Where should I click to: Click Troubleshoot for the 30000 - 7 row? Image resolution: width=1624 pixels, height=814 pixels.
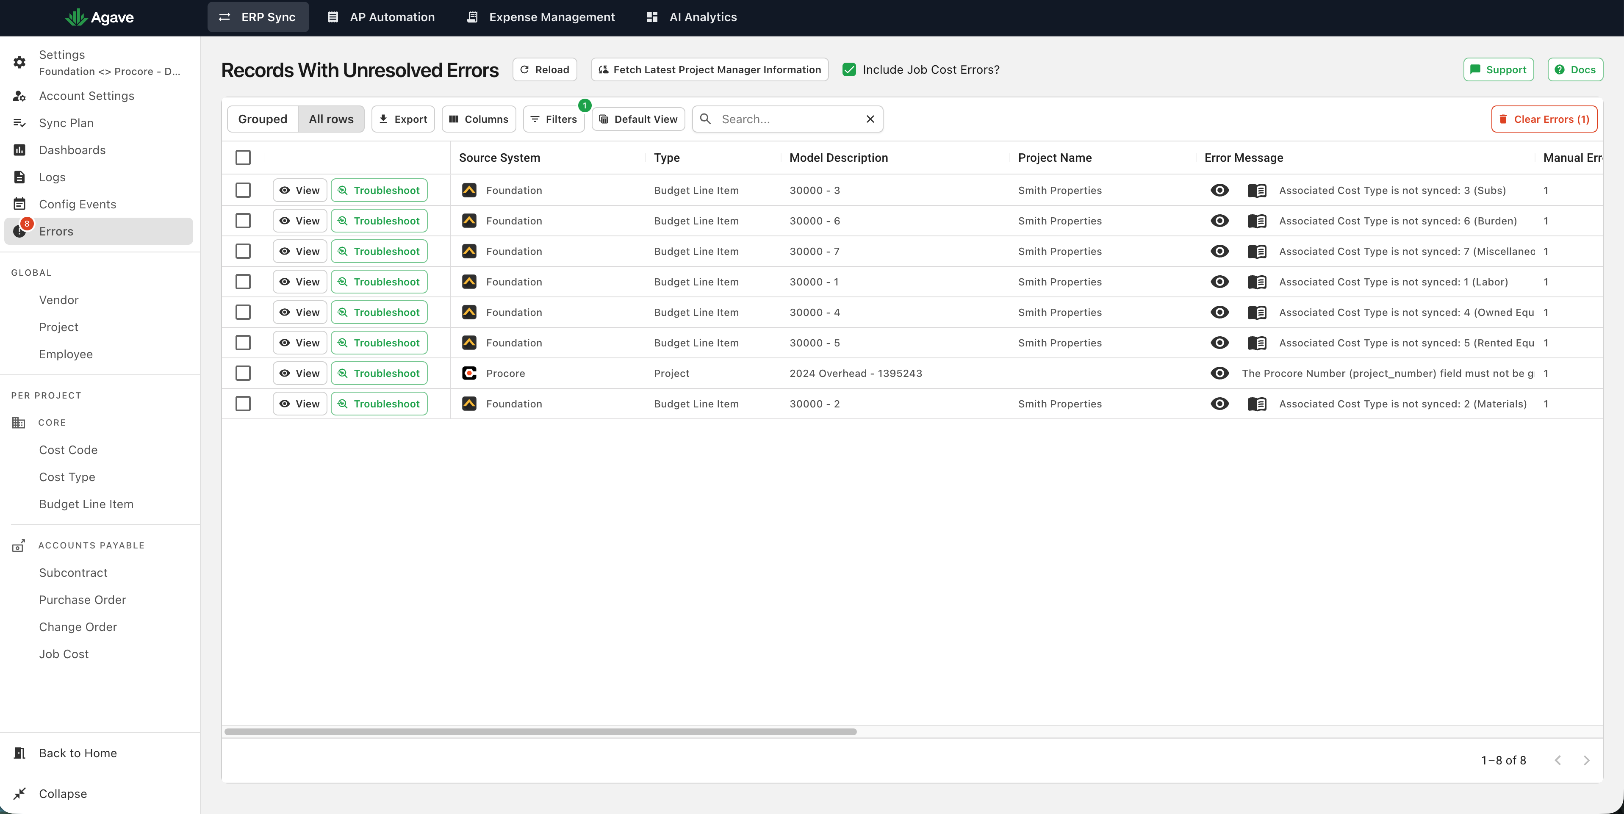click(x=379, y=251)
